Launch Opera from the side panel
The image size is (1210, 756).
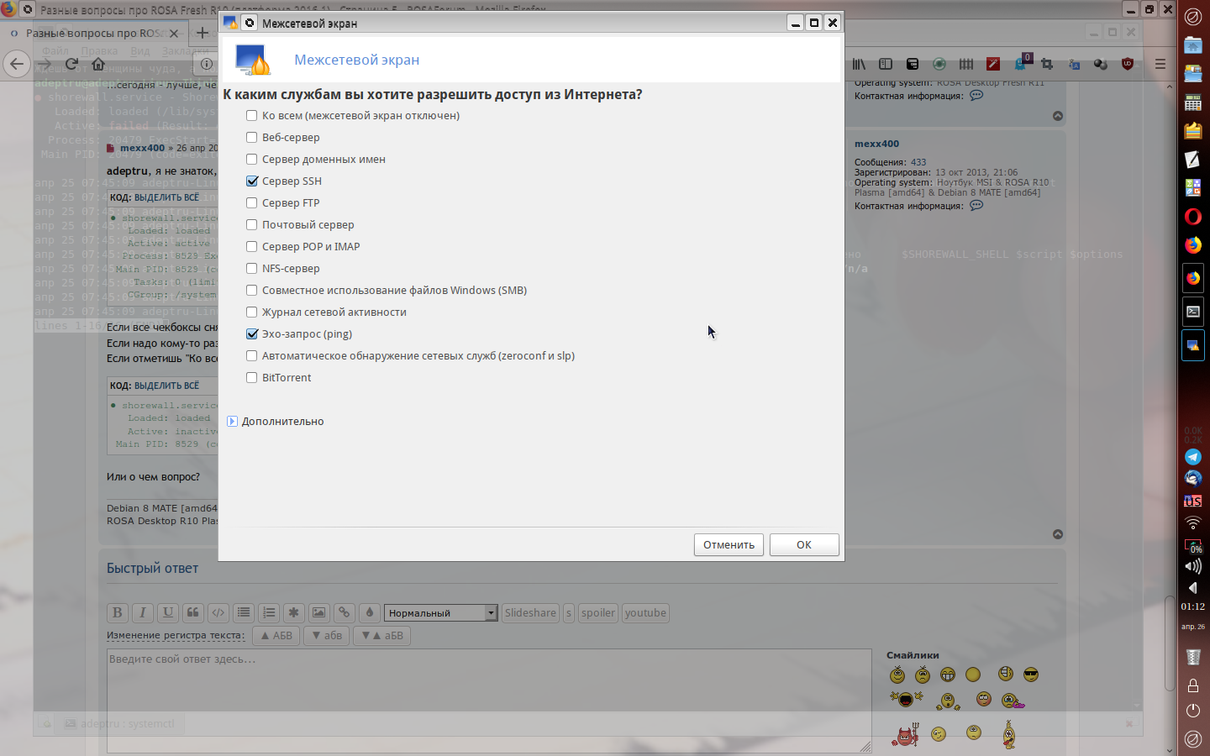(1193, 217)
